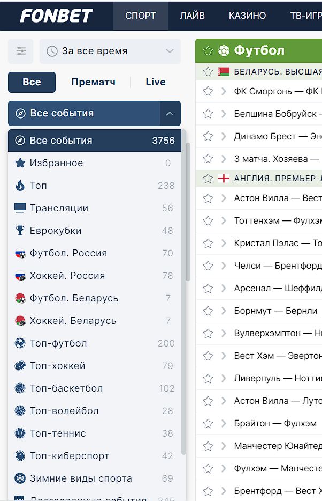The height and width of the screenshot is (501, 322).
Task: Click the Футбол. Беларусь icon
Action: pos(20,298)
